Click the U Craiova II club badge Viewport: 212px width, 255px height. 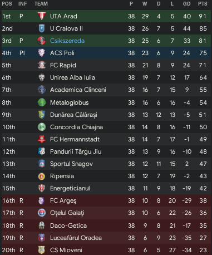tap(42, 28)
